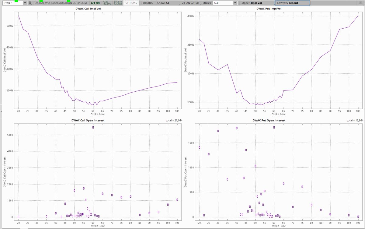Click the 1500 tick on Put Open Interest axis
Image resolution: width=365 pixels, height=229 pixels.
191,143
